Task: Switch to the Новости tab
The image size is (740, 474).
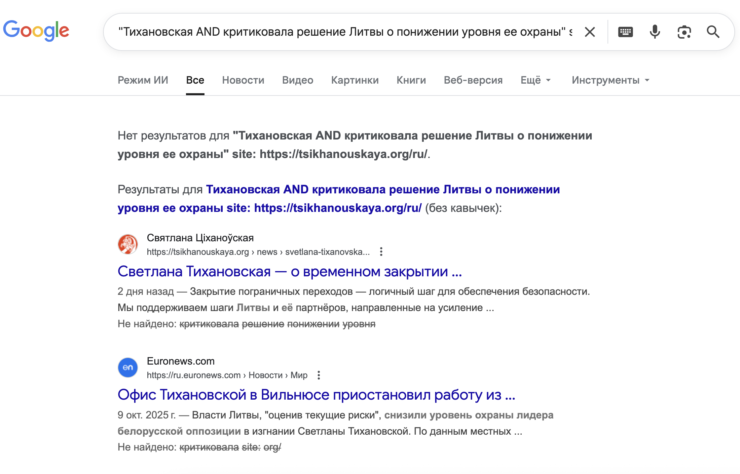Action: (243, 80)
